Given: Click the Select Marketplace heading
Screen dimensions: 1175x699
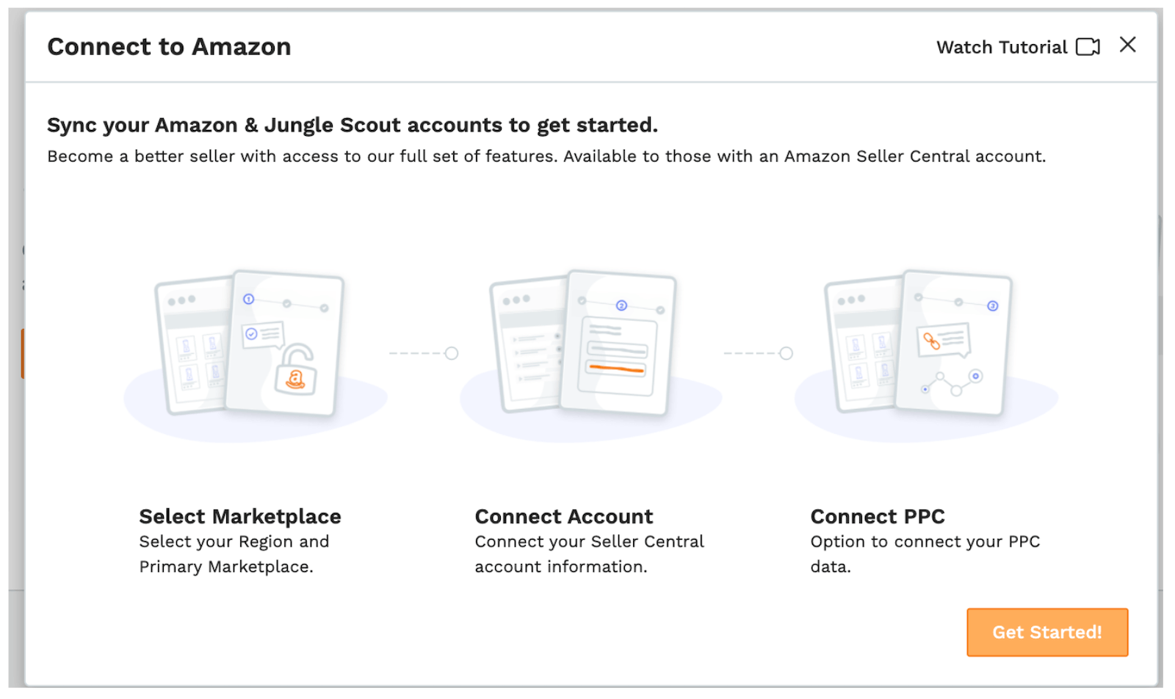Looking at the screenshot, I should 240,516.
